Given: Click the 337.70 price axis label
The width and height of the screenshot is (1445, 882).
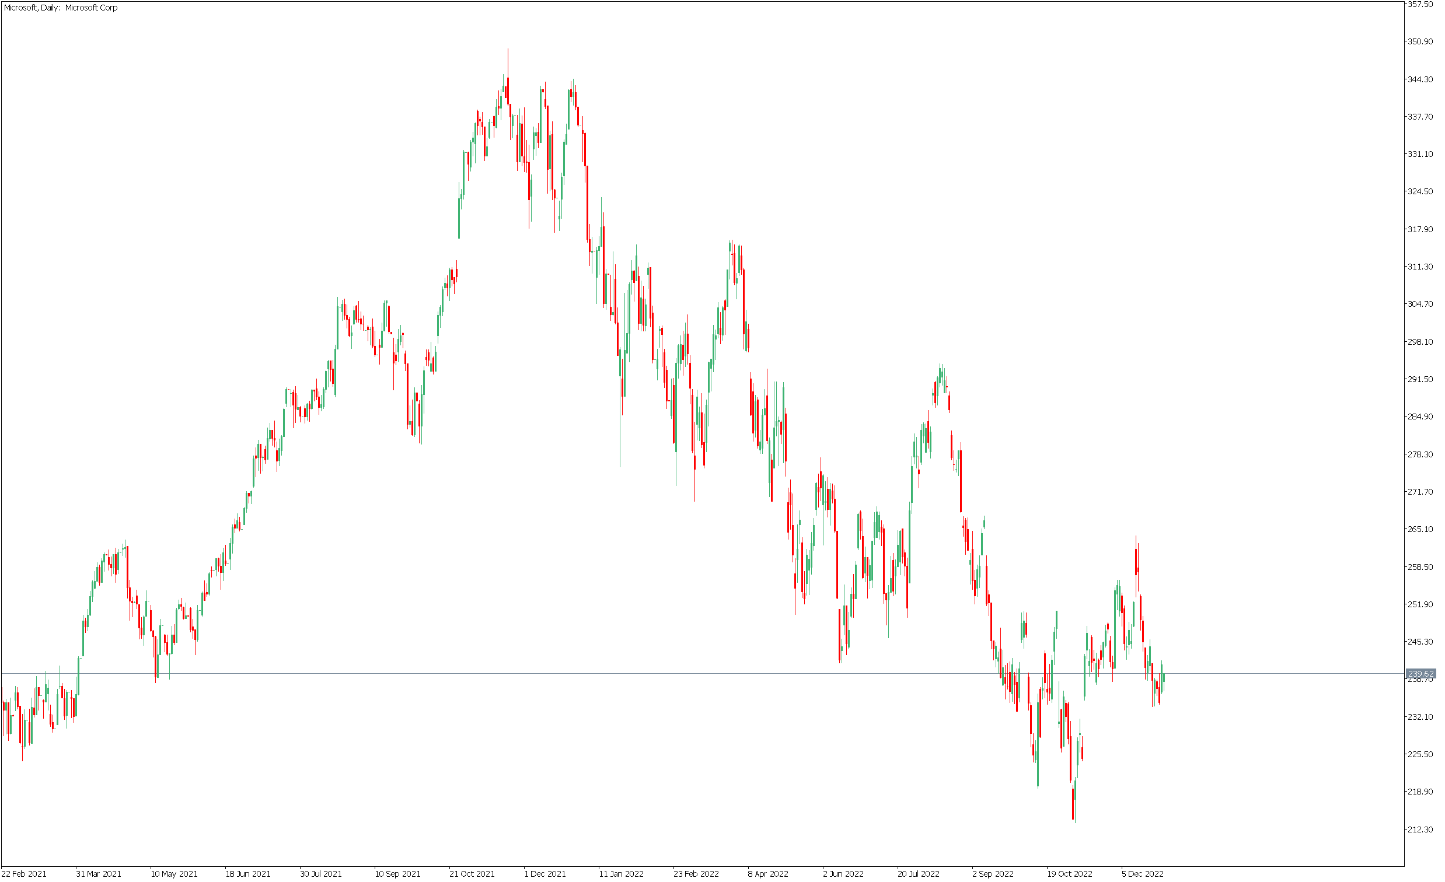Looking at the screenshot, I should coord(1420,117).
